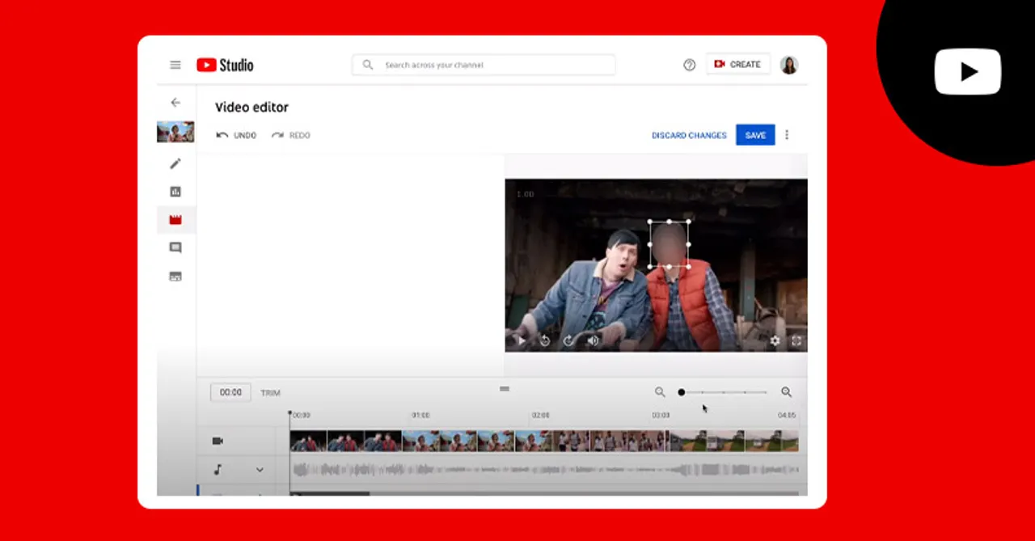Click REDO in the video editor

coord(291,135)
